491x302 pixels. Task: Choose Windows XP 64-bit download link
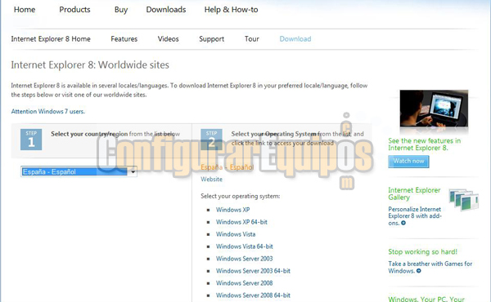[x=241, y=222]
